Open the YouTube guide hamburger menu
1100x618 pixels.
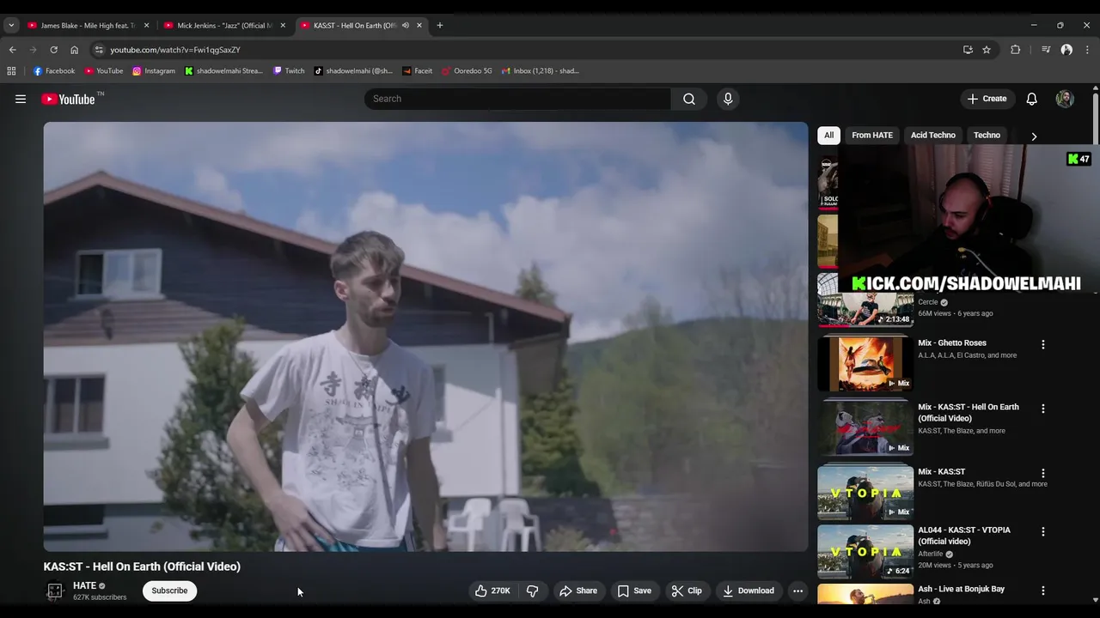tap(21, 99)
